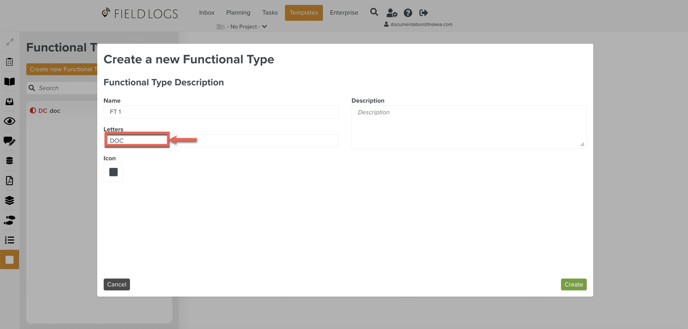Viewport: 688px width, 329px height.
Task: Toggle fullscreen expand arrows icon
Action: (x=10, y=42)
